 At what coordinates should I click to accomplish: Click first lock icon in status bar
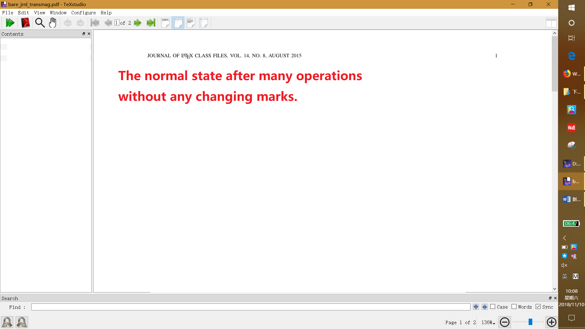click(x=7, y=322)
